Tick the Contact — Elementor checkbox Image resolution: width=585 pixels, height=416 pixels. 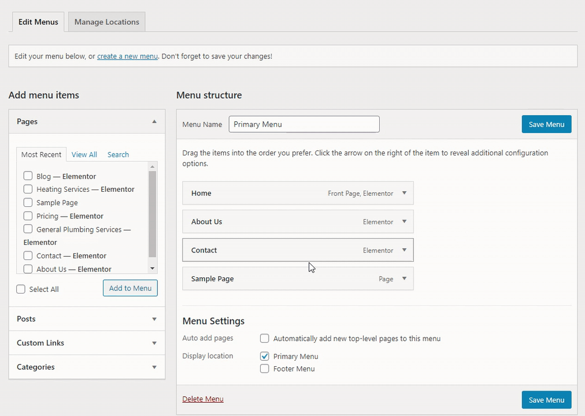pyautogui.click(x=28, y=255)
